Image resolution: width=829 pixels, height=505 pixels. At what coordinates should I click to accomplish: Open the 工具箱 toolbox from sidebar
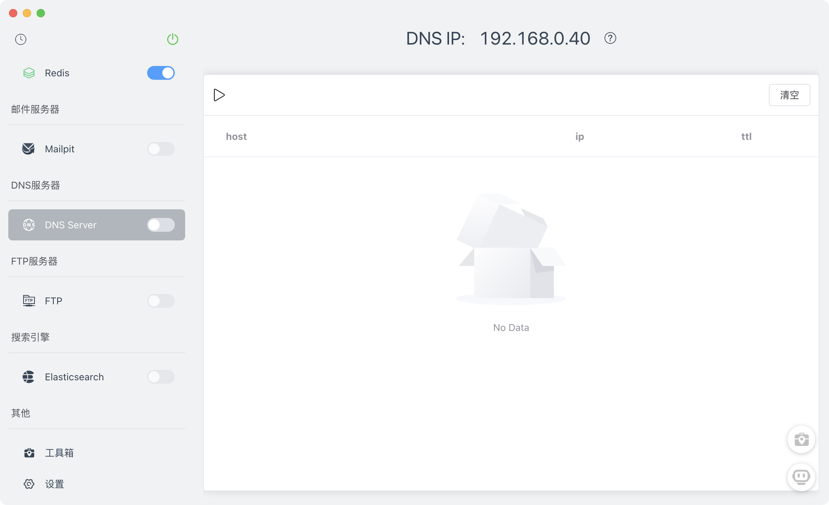pyautogui.click(x=59, y=453)
